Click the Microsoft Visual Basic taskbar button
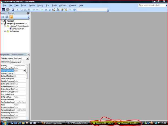Viewport: 168px width, 126px height. 128,123
